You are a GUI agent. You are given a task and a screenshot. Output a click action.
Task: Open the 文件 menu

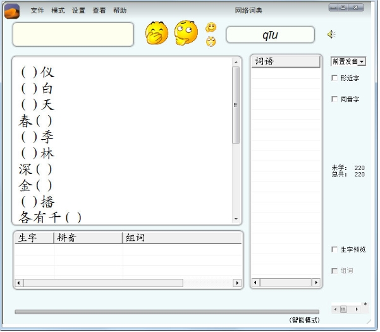point(37,10)
